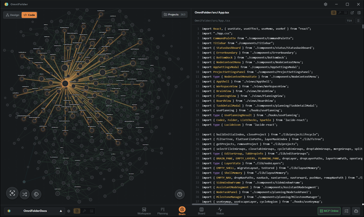This screenshot has height=217, width=364.
Task: Click MilestoneManager on line 36
Action: 229,197
